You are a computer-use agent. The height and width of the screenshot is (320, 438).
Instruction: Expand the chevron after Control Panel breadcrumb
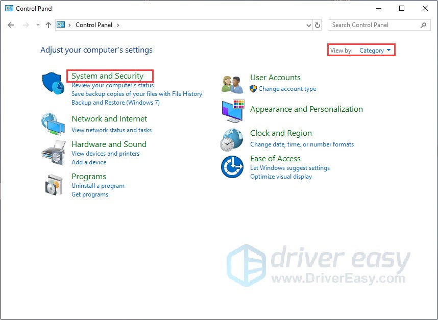click(118, 25)
